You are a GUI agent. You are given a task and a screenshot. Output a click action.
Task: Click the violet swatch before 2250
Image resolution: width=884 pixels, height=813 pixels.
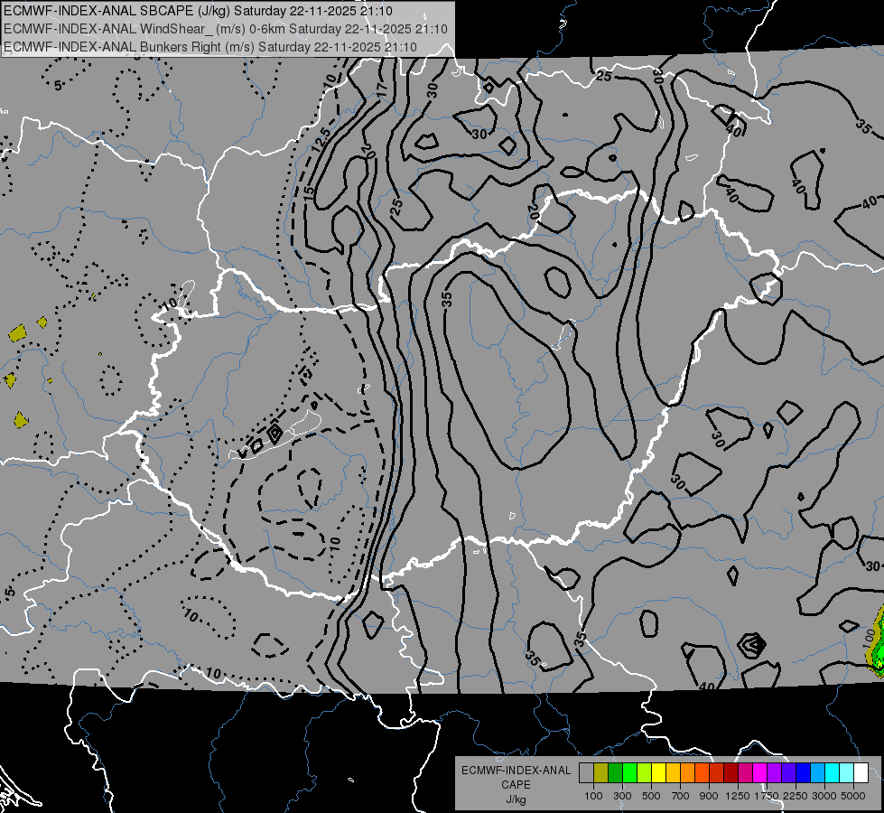point(788,772)
